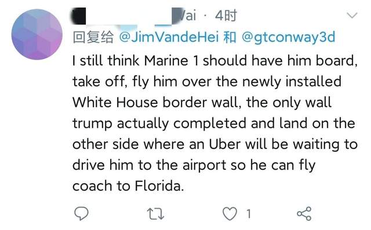Click the reply speech bubble icon
Screen dimensions: 371x230
[x=81, y=213]
